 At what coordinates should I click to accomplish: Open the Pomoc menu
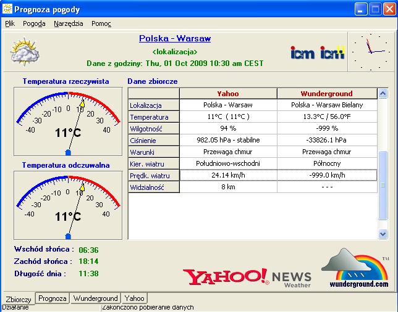tap(101, 23)
